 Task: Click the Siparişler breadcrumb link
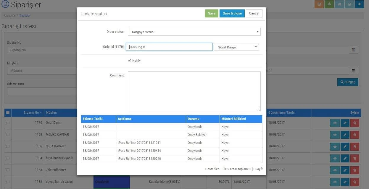click(25, 16)
